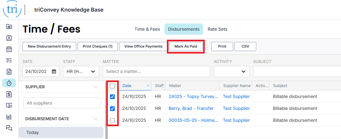This screenshot has height=139, width=341.
Task: Open the Staff dropdown
Action: point(81,71)
